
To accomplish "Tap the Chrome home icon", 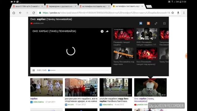I will click(x=14, y=13).
